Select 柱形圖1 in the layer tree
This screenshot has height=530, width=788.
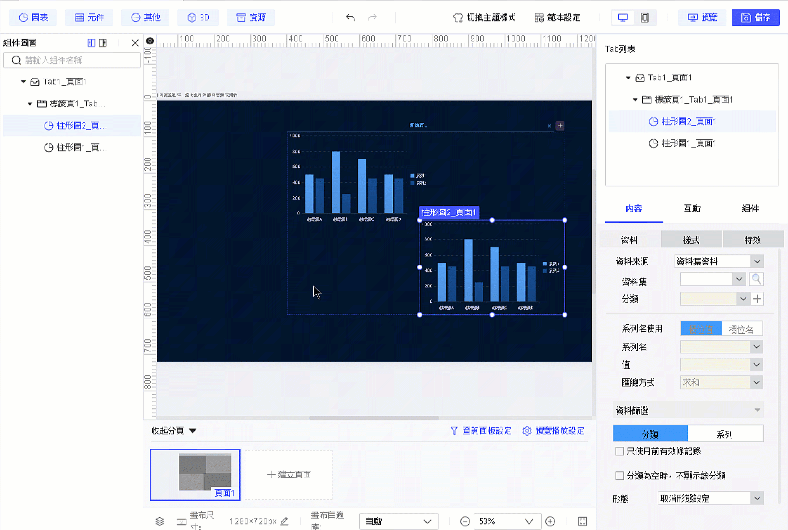point(72,147)
